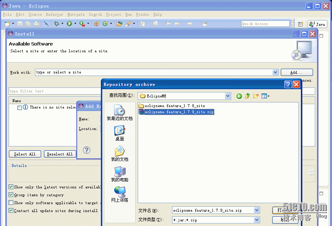Click the green back arrow in file dialog
Screen dimensions: 332x226
point(239,96)
